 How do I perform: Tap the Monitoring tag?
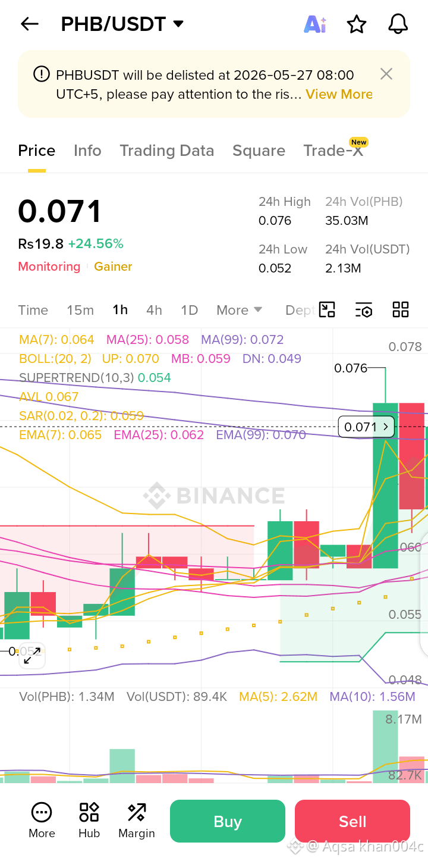coord(49,267)
